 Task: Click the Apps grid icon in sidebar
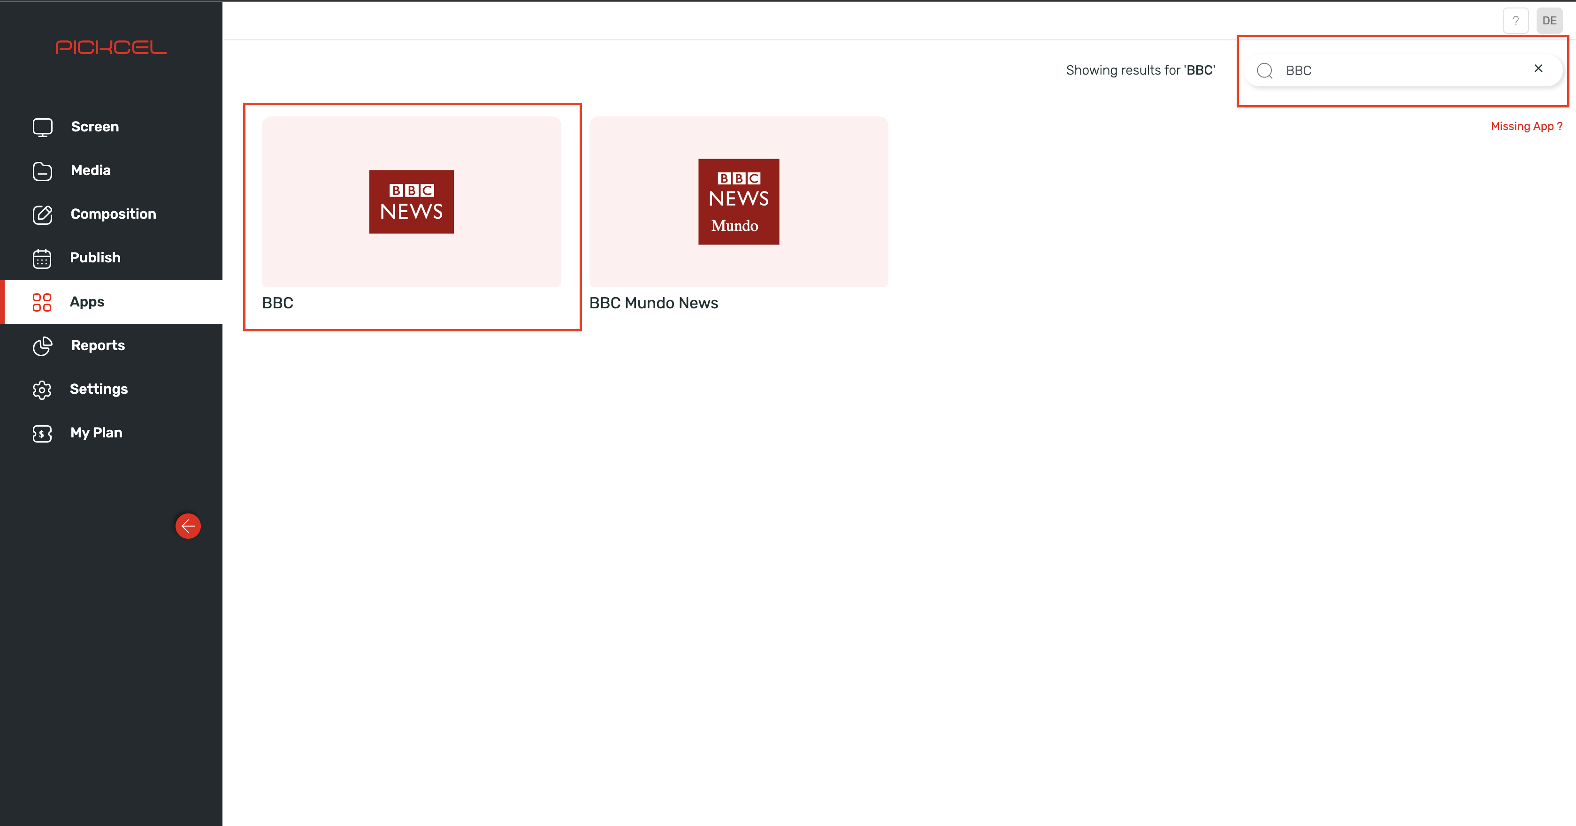click(42, 302)
